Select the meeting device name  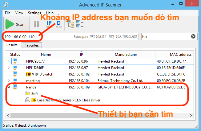[33, 81]
